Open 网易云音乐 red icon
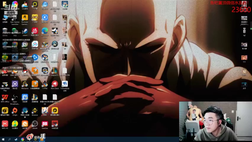This screenshot has height=142, width=252. [35, 32]
